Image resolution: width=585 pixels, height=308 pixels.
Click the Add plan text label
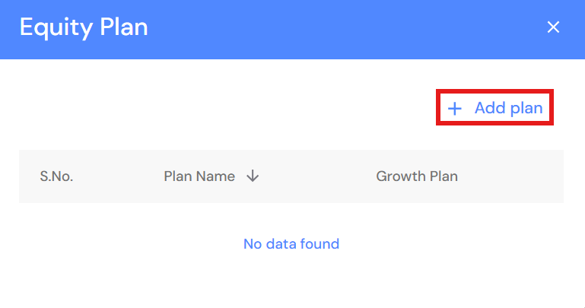508,108
